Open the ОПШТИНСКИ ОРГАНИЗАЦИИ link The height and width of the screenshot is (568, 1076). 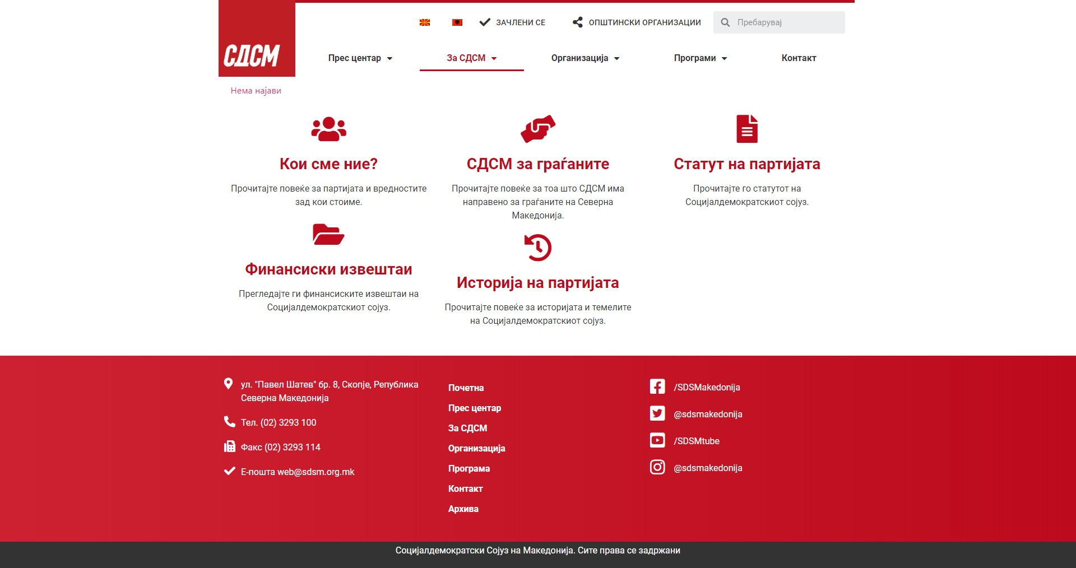click(637, 22)
